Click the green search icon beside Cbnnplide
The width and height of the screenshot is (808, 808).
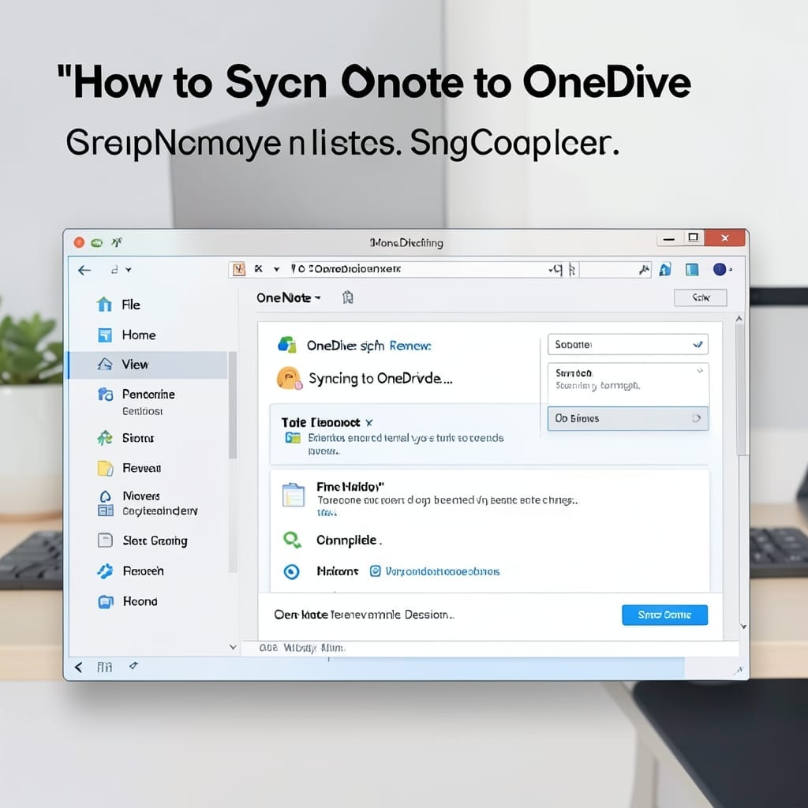tap(292, 540)
